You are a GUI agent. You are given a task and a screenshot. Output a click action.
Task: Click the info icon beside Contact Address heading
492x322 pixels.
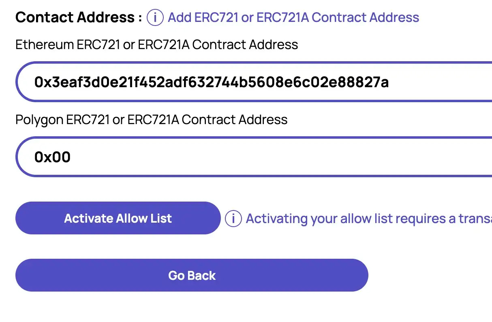coord(155,17)
